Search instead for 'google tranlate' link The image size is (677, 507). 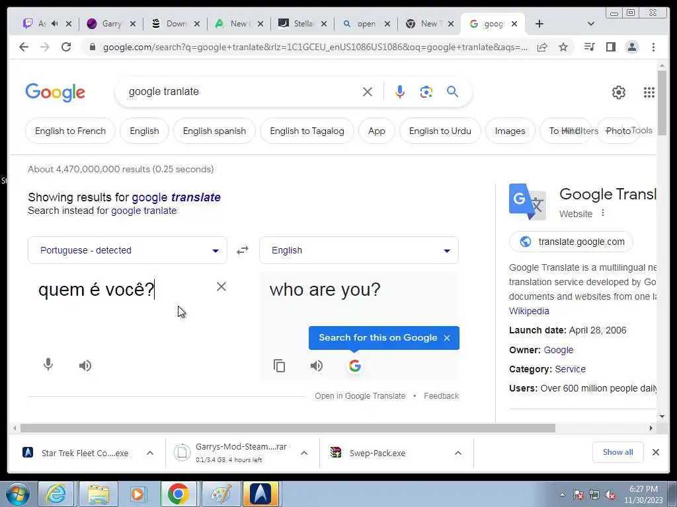[143, 211]
